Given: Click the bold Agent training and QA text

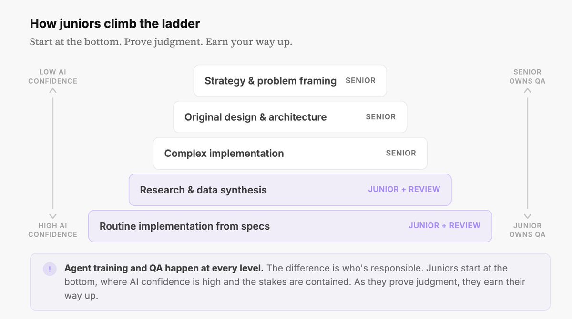Looking at the screenshot, I should pyautogui.click(x=164, y=268).
